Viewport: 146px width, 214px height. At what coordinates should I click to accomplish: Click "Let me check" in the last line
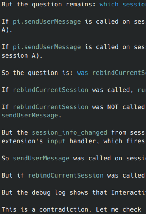(x=118, y=209)
